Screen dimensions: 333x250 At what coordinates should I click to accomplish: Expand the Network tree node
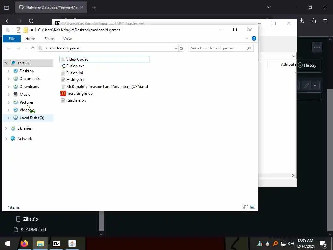click(6, 139)
